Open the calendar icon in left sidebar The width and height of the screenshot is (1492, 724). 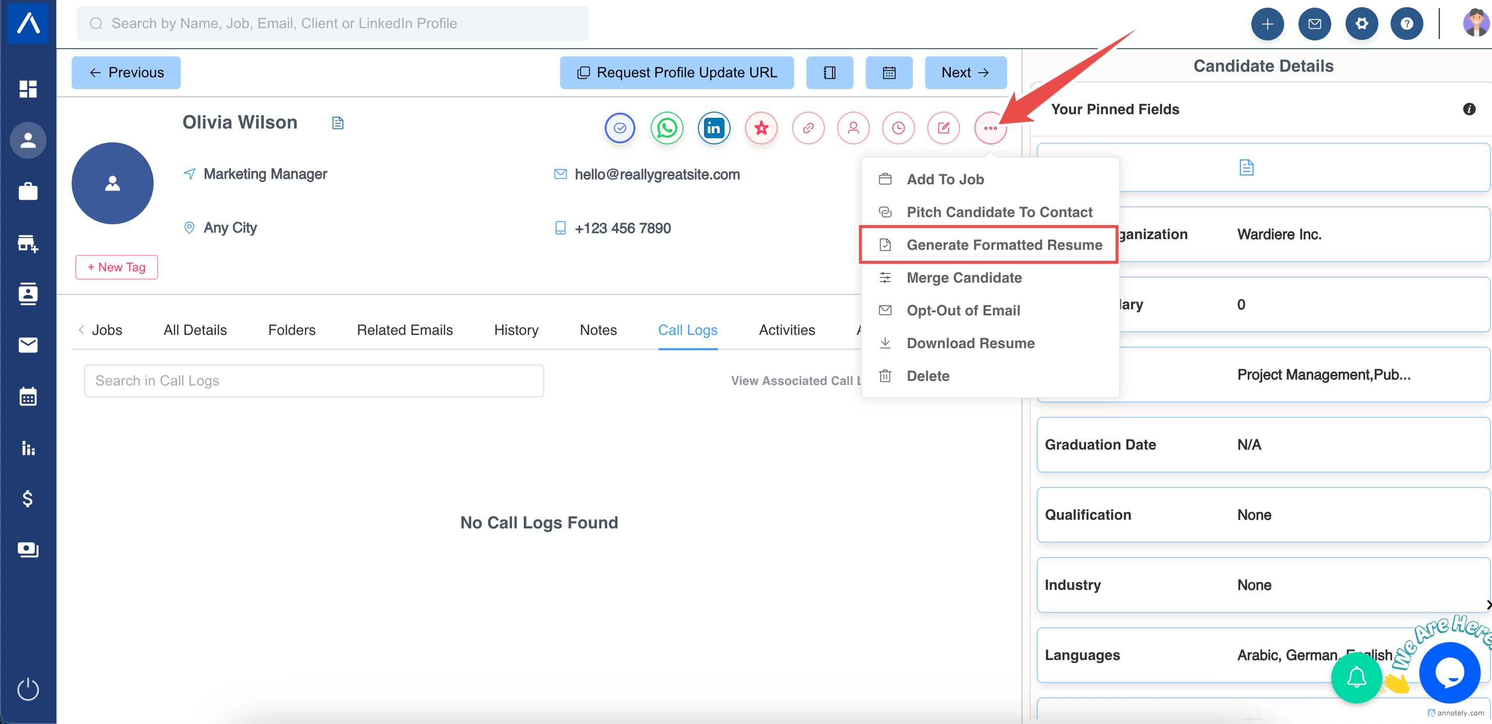tap(28, 397)
